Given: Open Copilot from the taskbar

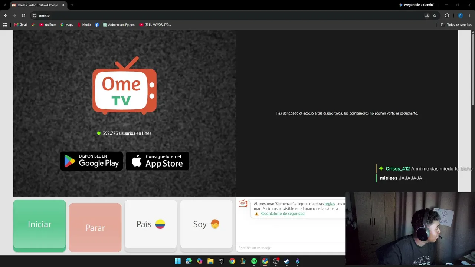Looking at the screenshot, I should pyautogui.click(x=200, y=261).
